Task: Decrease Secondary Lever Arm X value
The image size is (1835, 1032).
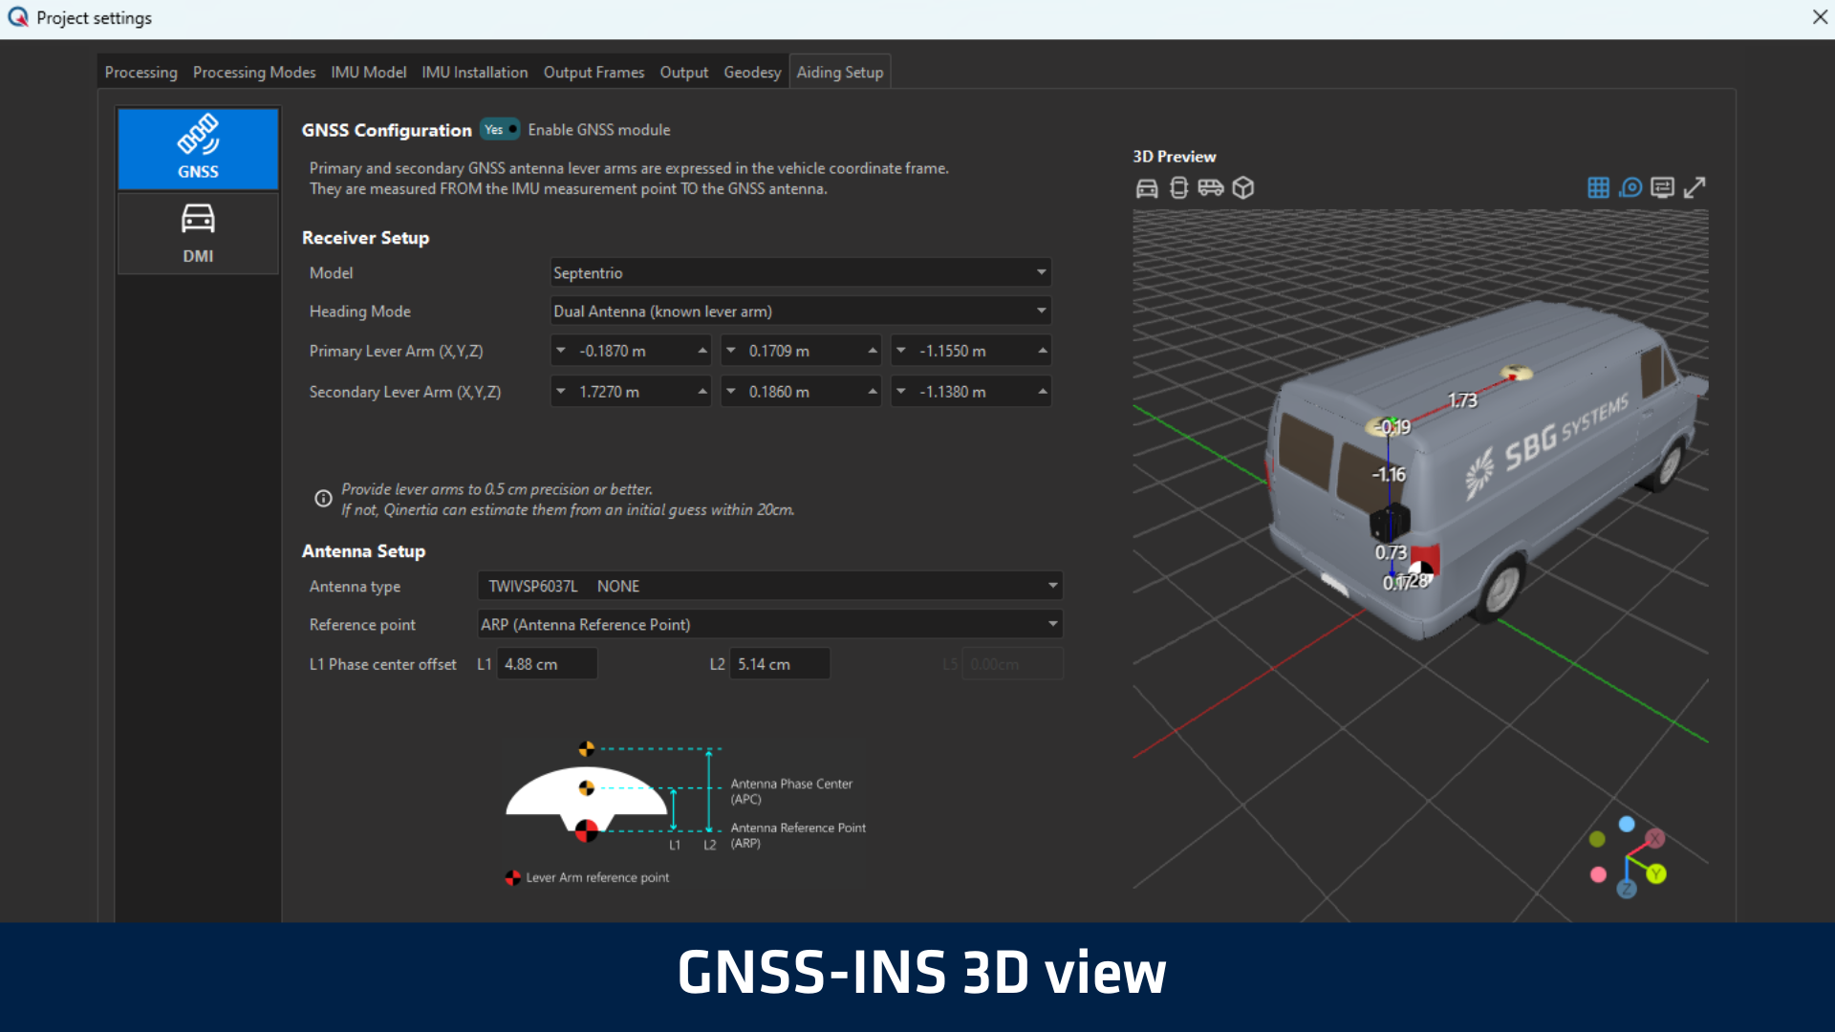Action: point(561,391)
